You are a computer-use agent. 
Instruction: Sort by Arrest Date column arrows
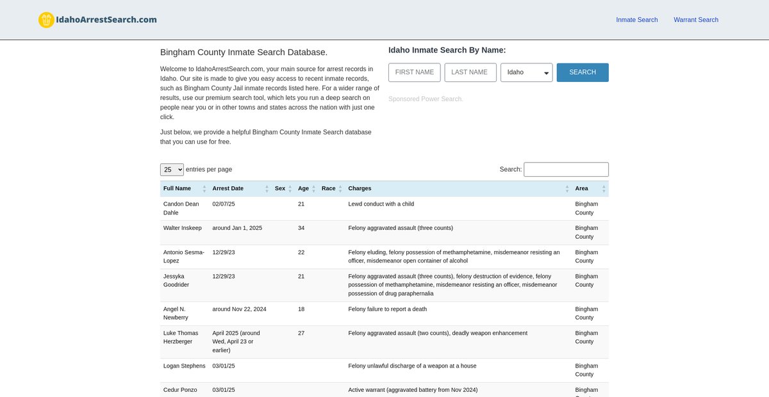(267, 189)
